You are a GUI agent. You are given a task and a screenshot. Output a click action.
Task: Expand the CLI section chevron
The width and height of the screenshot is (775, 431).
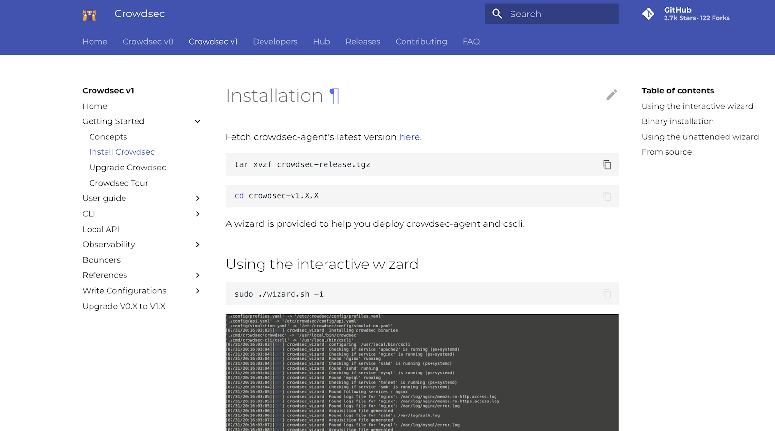tap(197, 214)
